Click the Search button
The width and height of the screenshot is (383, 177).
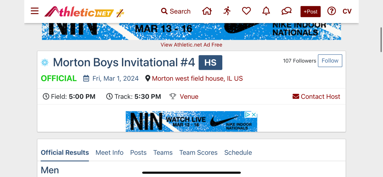tap(176, 11)
